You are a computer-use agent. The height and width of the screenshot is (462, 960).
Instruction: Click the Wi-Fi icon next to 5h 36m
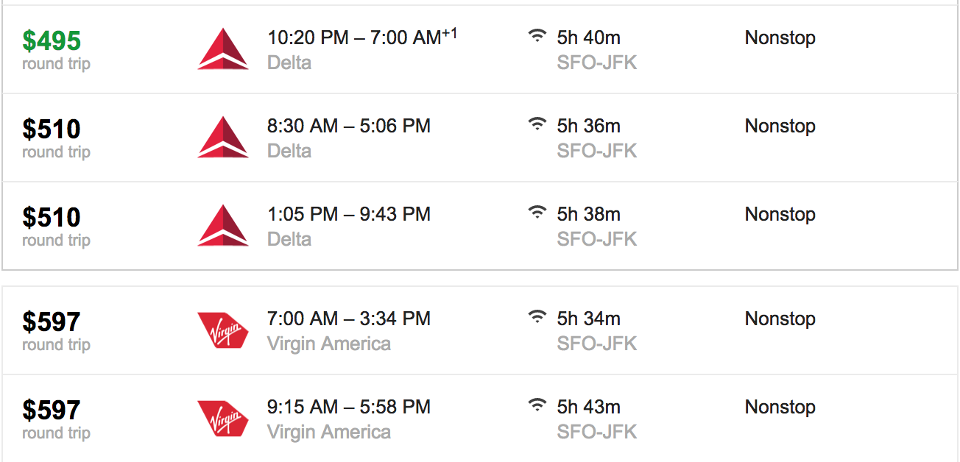coord(538,124)
